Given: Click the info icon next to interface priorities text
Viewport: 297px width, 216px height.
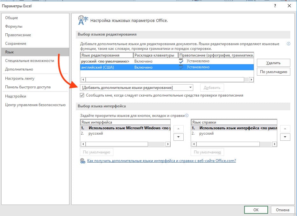Looking at the screenshot, I should pyautogui.click(x=187, y=116).
